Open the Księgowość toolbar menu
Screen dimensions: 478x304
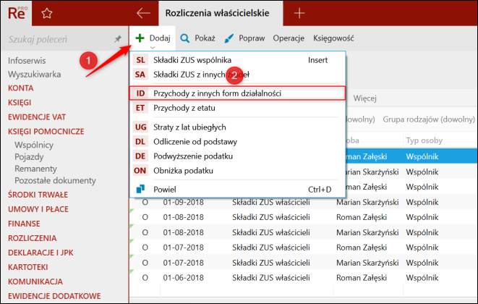click(333, 38)
